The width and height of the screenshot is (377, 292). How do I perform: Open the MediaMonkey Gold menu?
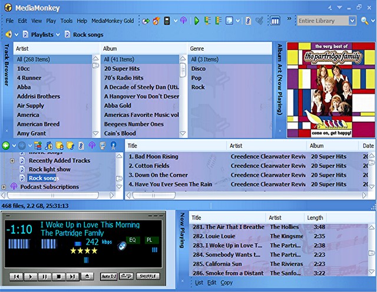click(113, 21)
